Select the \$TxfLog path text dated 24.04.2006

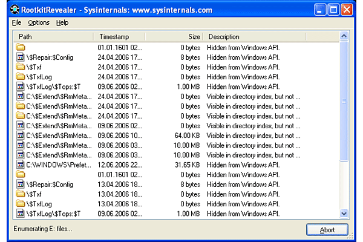click(x=39, y=77)
